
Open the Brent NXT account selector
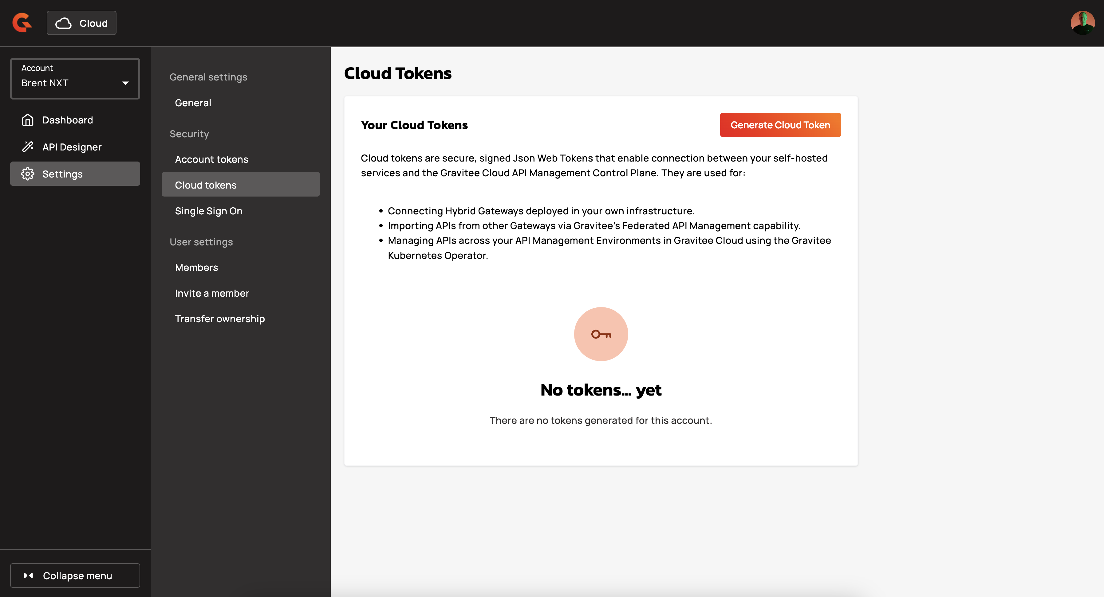[x=69, y=79]
